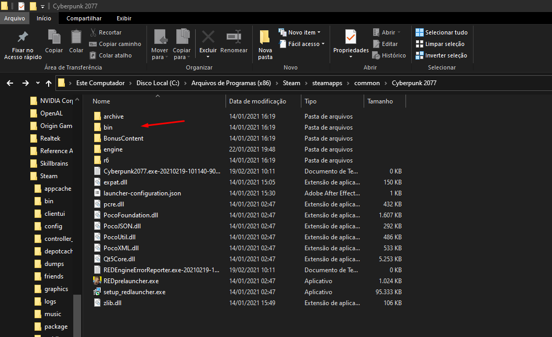The width and height of the screenshot is (552, 337).
Task: Click Fixar no Acesso rápido pin icon
Action: point(23,37)
